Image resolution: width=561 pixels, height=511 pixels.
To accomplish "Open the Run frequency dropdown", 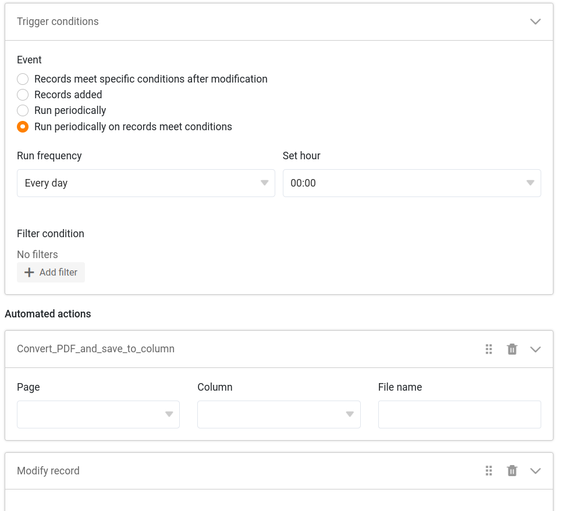I will click(145, 183).
